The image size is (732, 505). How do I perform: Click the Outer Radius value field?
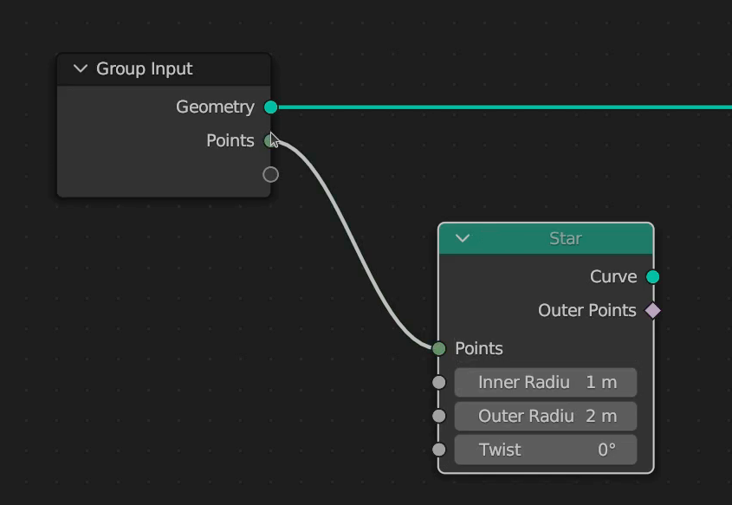click(545, 416)
